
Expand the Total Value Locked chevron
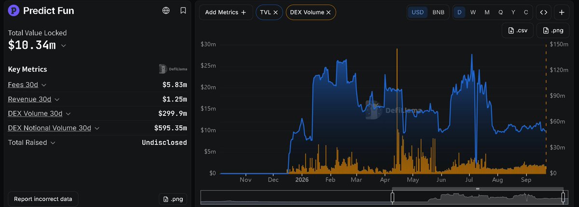(63, 46)
